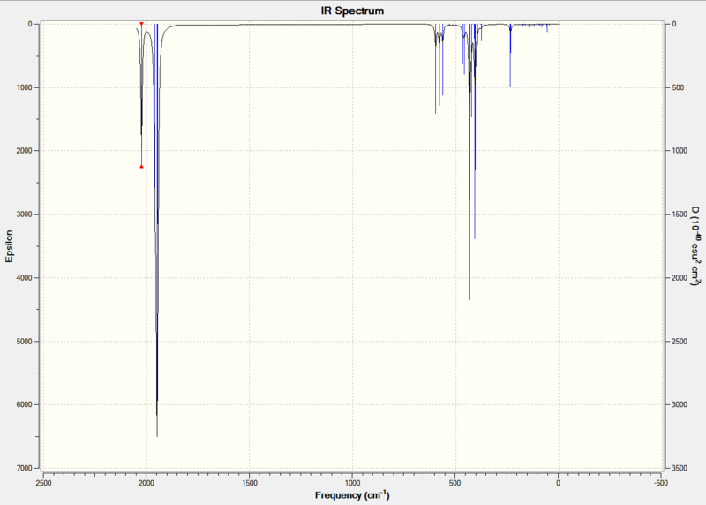
Task: Select the tip of the tallest peak near 1950 cm-1
Action: 157,435
